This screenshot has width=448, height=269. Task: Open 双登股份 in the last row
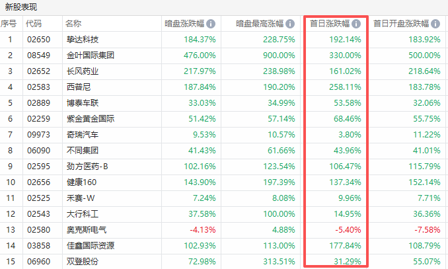(81, 262)
